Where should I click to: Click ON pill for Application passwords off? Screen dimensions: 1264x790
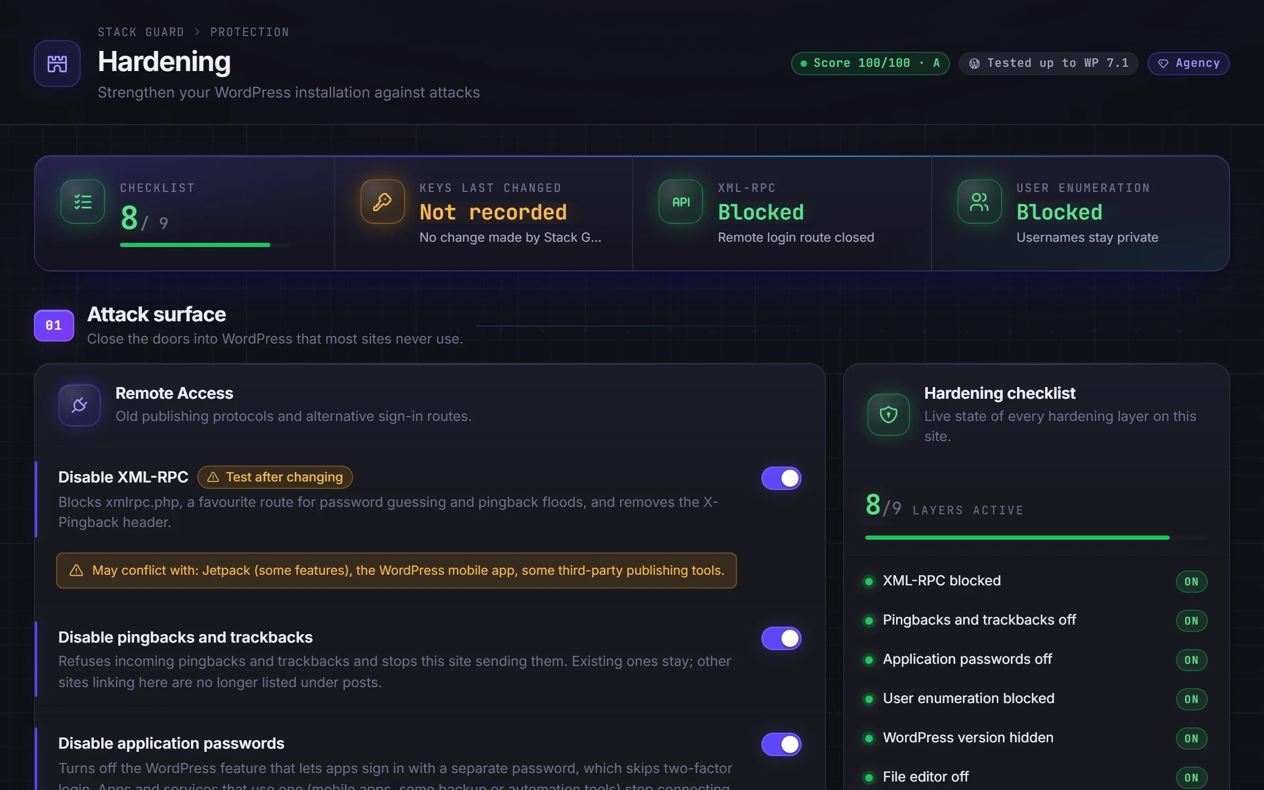(x=1191, y=660)
